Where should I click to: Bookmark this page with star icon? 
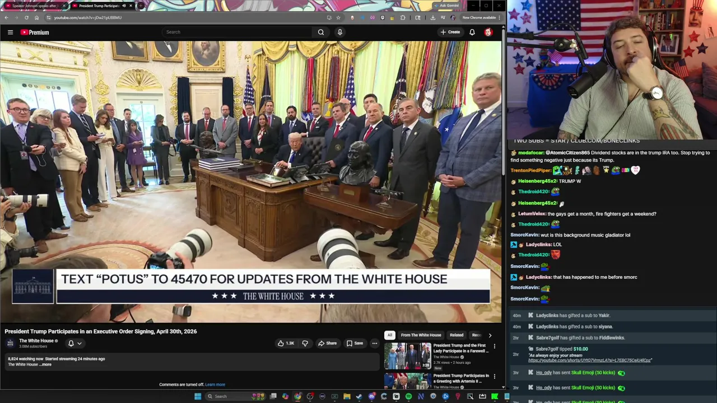(x=338, y=17)
